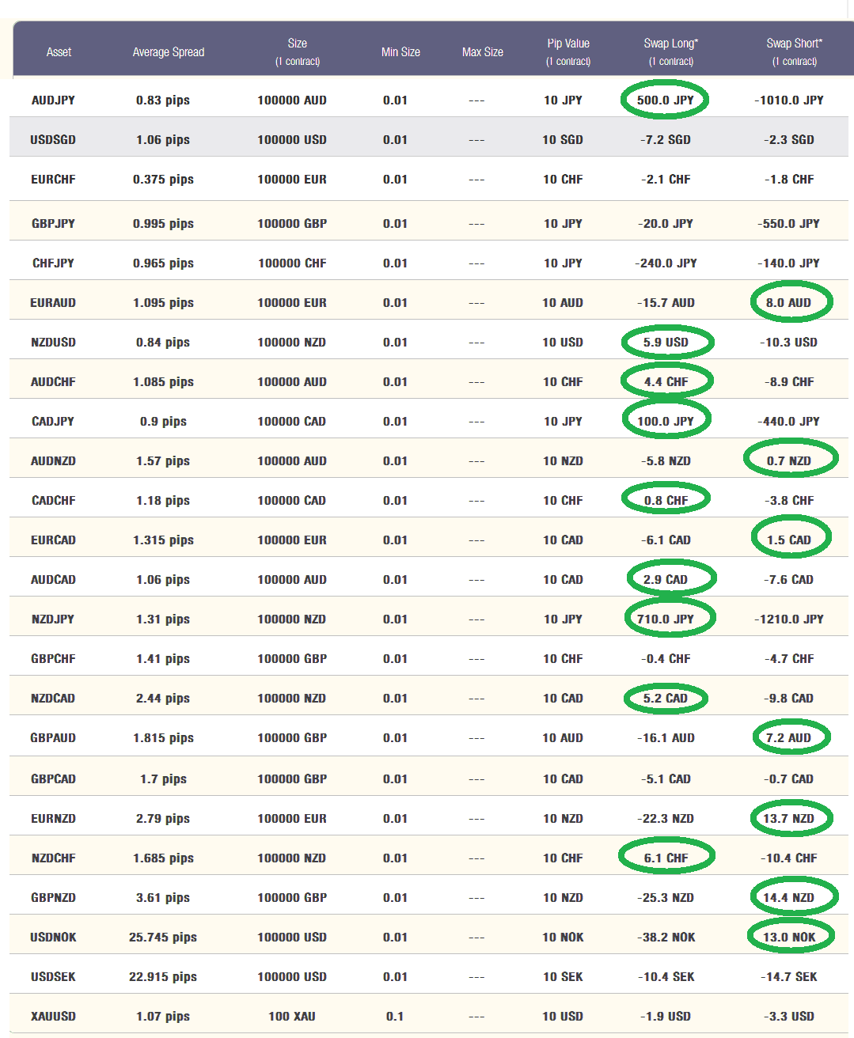Select the Swap Long column header
This screenshot has width=854, height=1038.
point(670,51)
